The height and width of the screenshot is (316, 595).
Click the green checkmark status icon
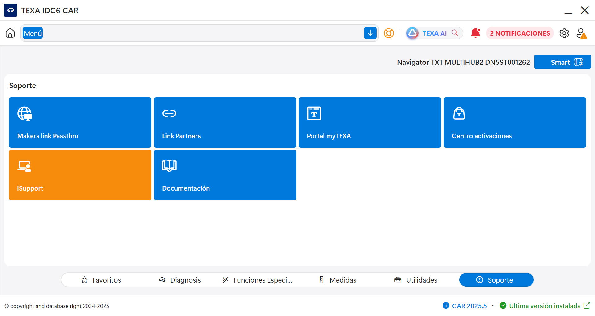pyautogui.click(x=503, y=305)
